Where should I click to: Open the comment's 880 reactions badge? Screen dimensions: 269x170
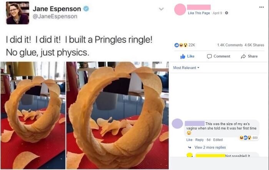[x=249, y=138]
